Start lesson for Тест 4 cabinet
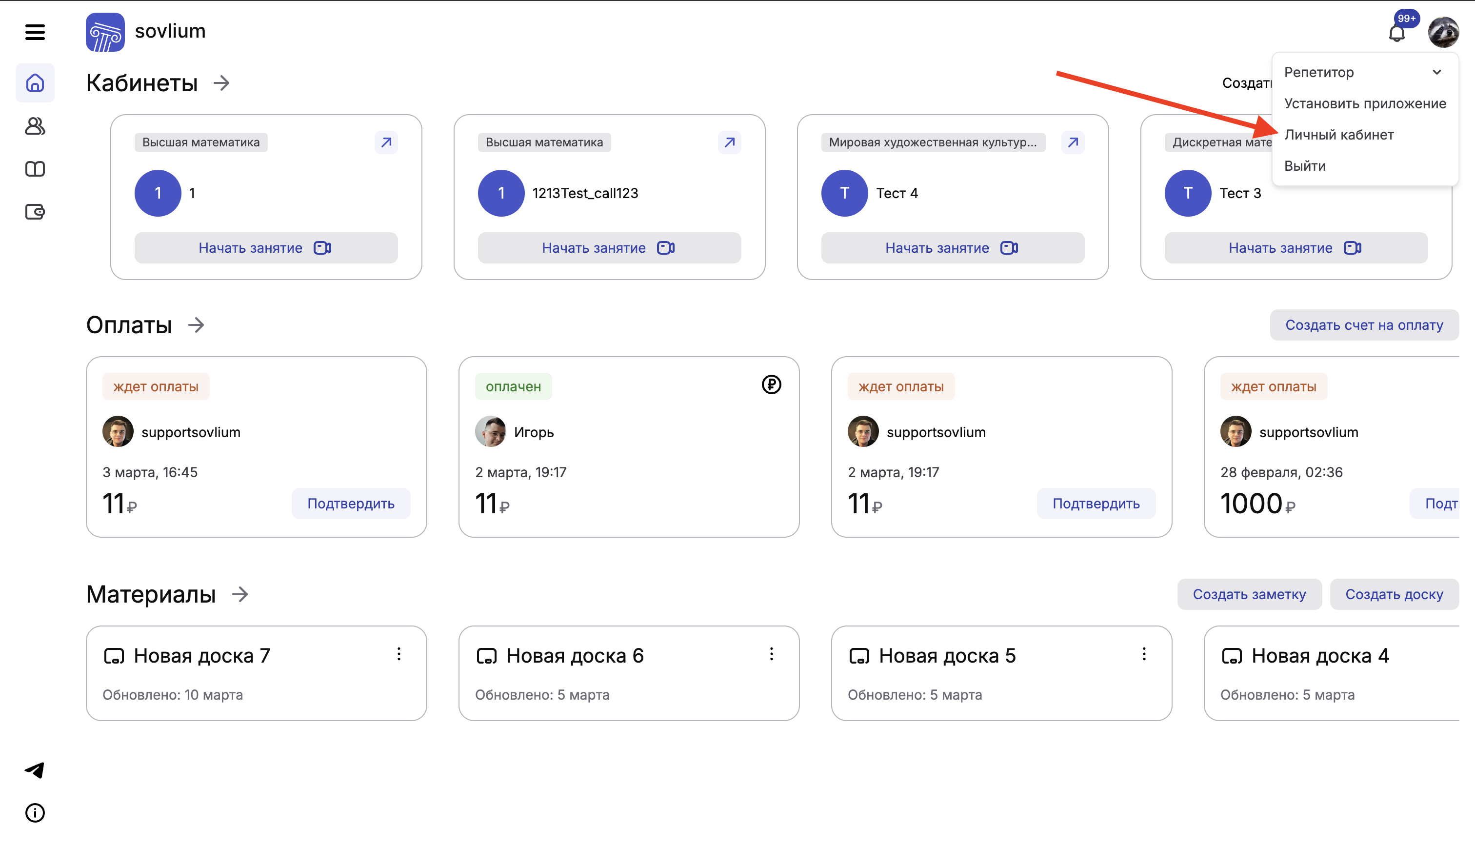This screenshot has height=848, width=1475. [952, 248]
